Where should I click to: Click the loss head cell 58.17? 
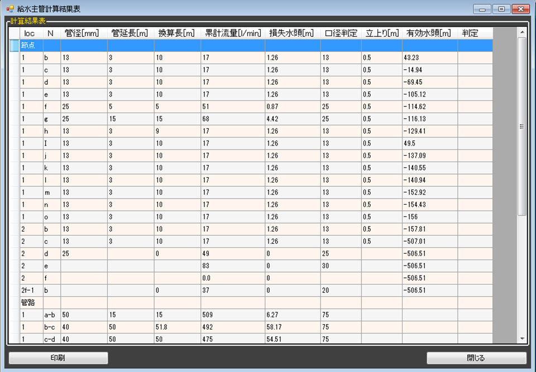(x=293, y=327)
